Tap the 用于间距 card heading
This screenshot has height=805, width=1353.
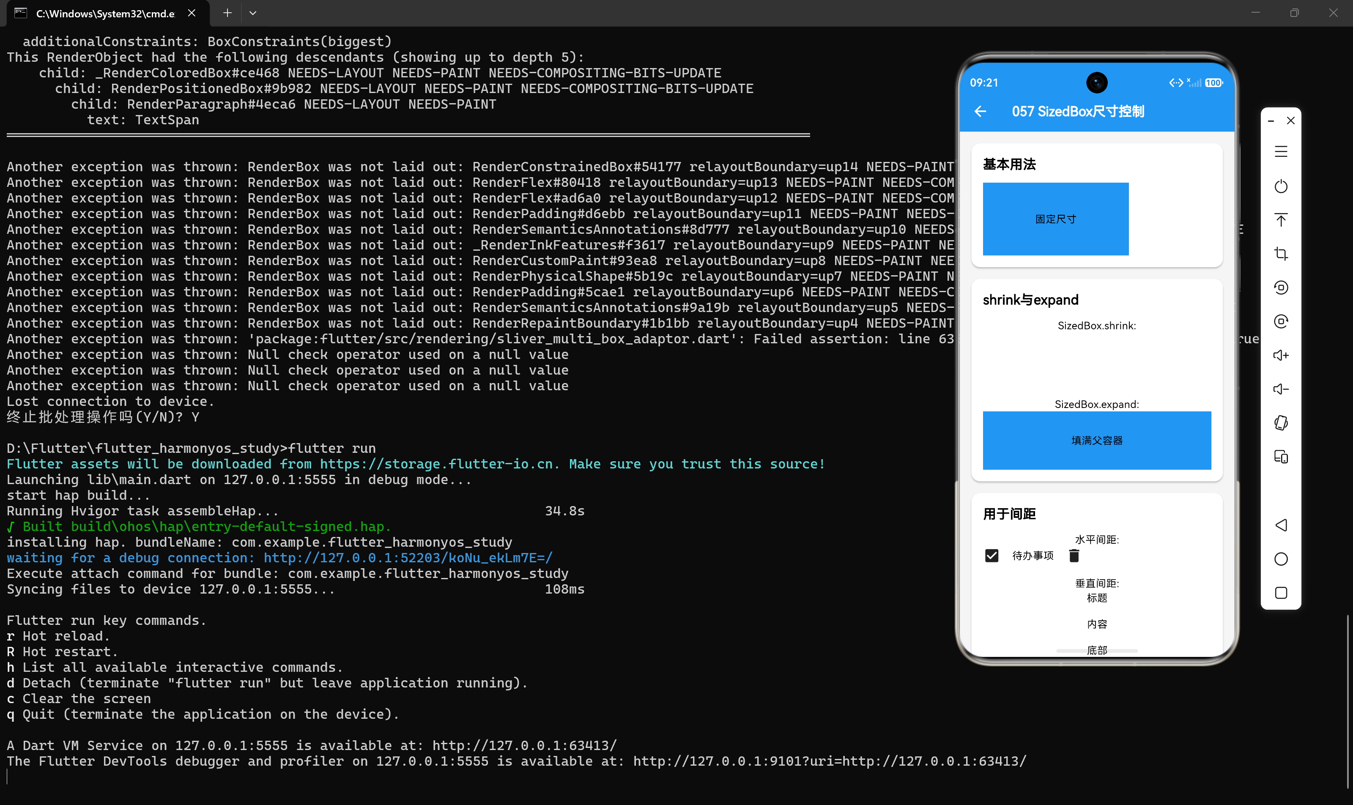pos(1009,514)
